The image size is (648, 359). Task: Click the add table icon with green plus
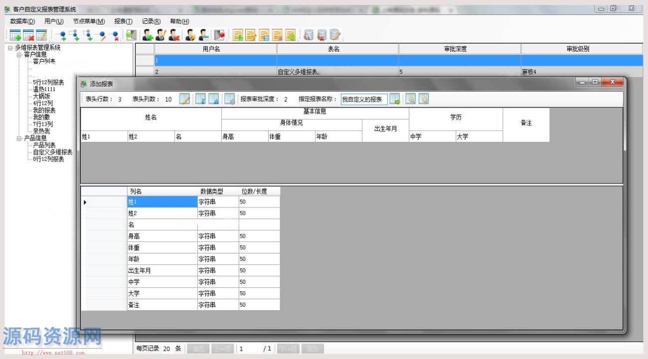(15, 35)
